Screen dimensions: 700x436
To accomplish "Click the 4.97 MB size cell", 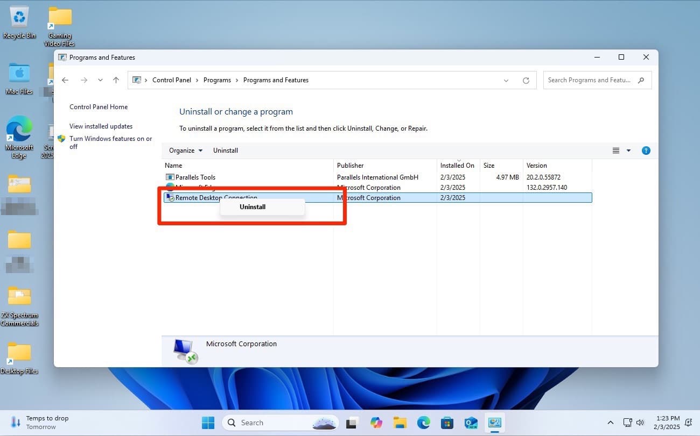I will pyautogui.click(x=508, y=177).
